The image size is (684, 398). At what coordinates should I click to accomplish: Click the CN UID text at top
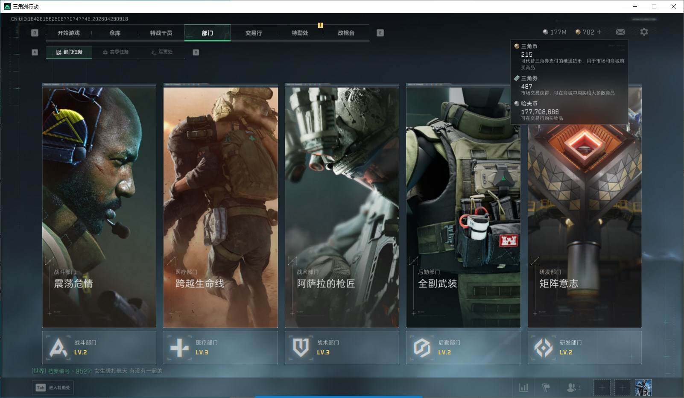[70, 19]
